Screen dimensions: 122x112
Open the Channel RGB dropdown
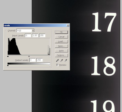pyautogui.click(x=25, y=31)
